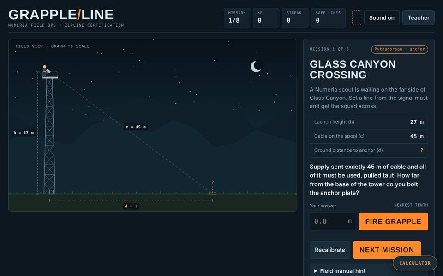This screenshot has width=443, height=276.
Task: Click the XP counter box
Action: (266, 17)
